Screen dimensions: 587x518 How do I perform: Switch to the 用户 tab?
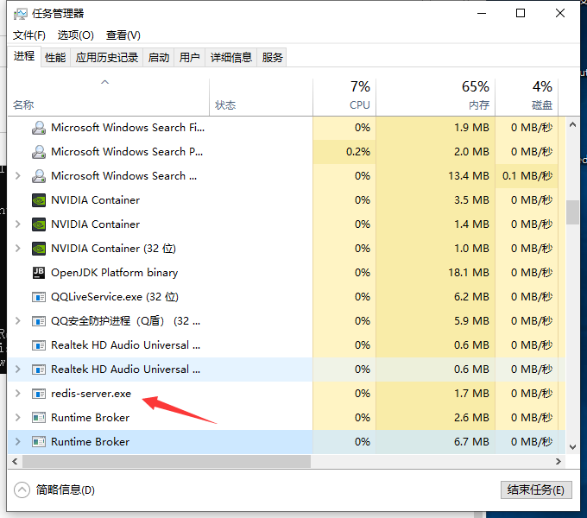(189, 58)
